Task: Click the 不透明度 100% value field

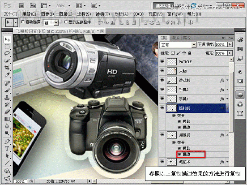Action: (x=221, y=44)
